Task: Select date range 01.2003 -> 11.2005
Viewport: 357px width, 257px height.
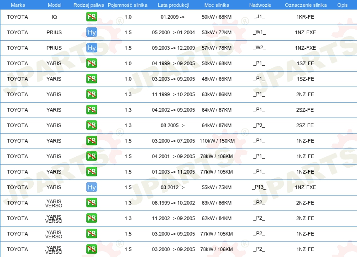Action: tap(173, 171)
